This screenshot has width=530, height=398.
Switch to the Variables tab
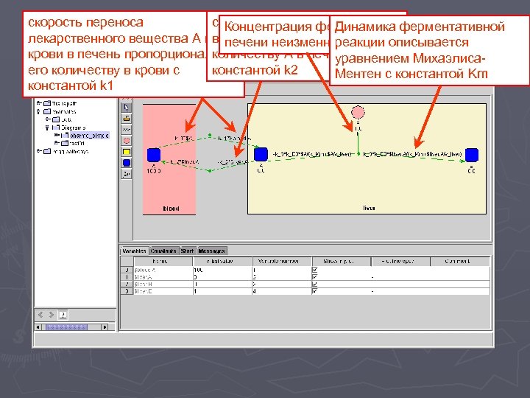pyautogui.click(x=134, y=251)
